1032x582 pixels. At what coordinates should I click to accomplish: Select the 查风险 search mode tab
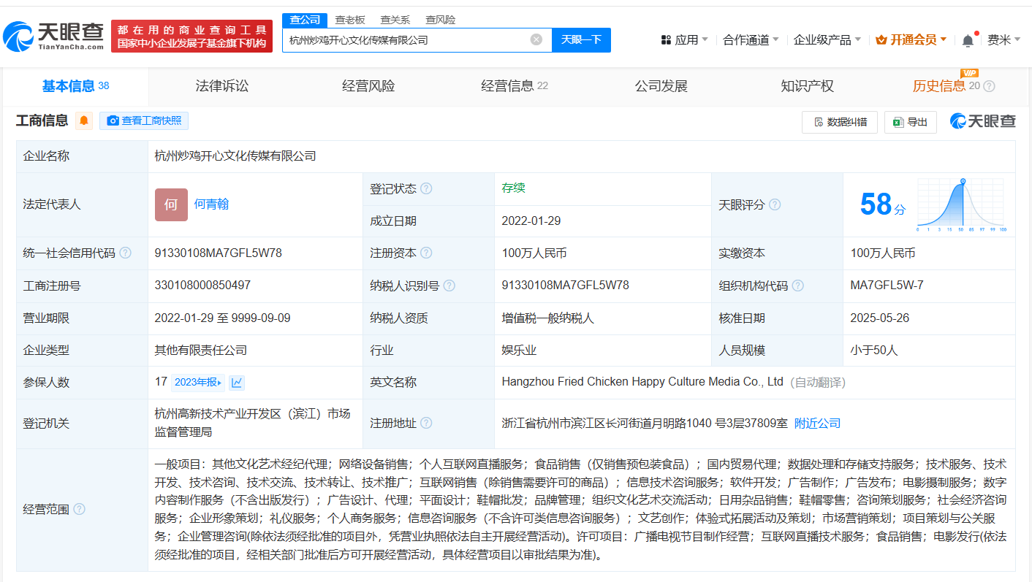[x=441, y=20]
